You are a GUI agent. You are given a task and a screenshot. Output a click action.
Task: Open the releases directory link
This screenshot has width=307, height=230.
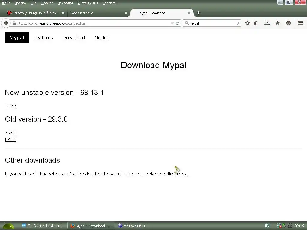click(x=167, y=174)
